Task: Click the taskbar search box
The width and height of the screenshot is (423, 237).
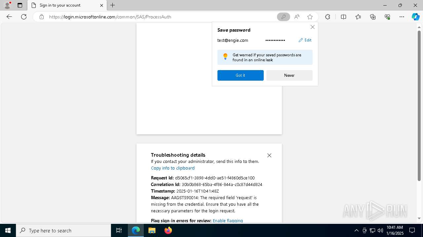Action: tap(63, 230)
